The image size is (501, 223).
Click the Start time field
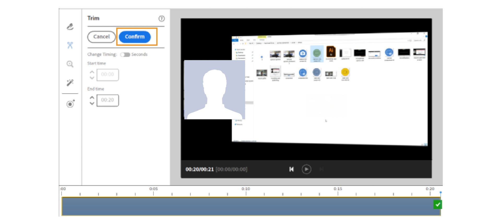click(108, 75)
